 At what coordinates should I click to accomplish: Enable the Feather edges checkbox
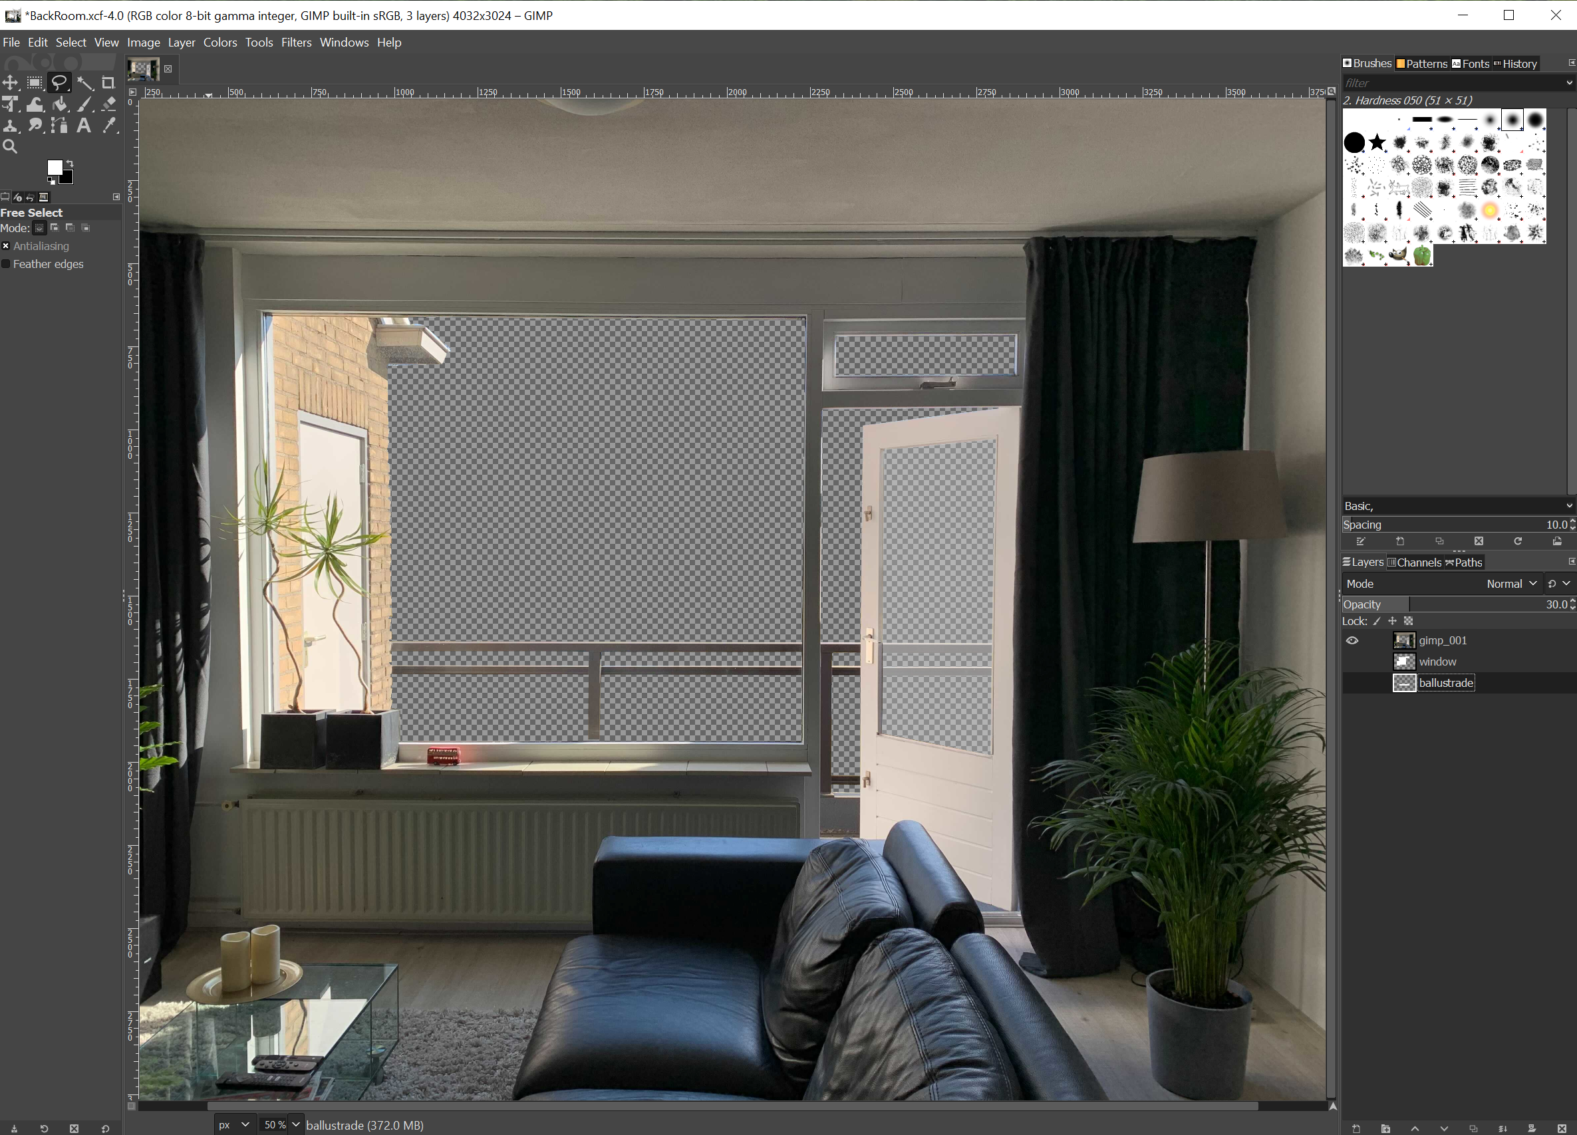[x=5, y=264]
